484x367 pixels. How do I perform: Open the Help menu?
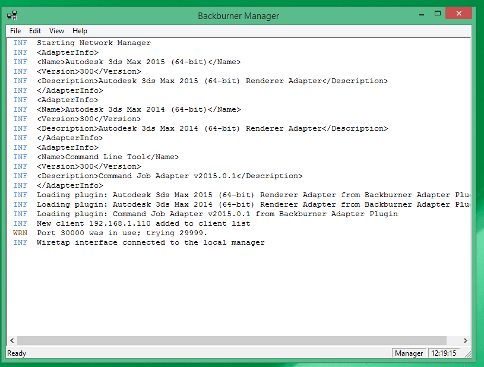point(80,31)
